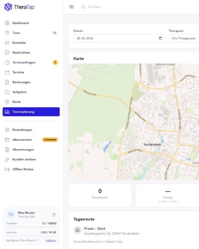Select the Tourenplanung menu item
The width and height of the screenshot is (199, 249).
coord(31,112)
